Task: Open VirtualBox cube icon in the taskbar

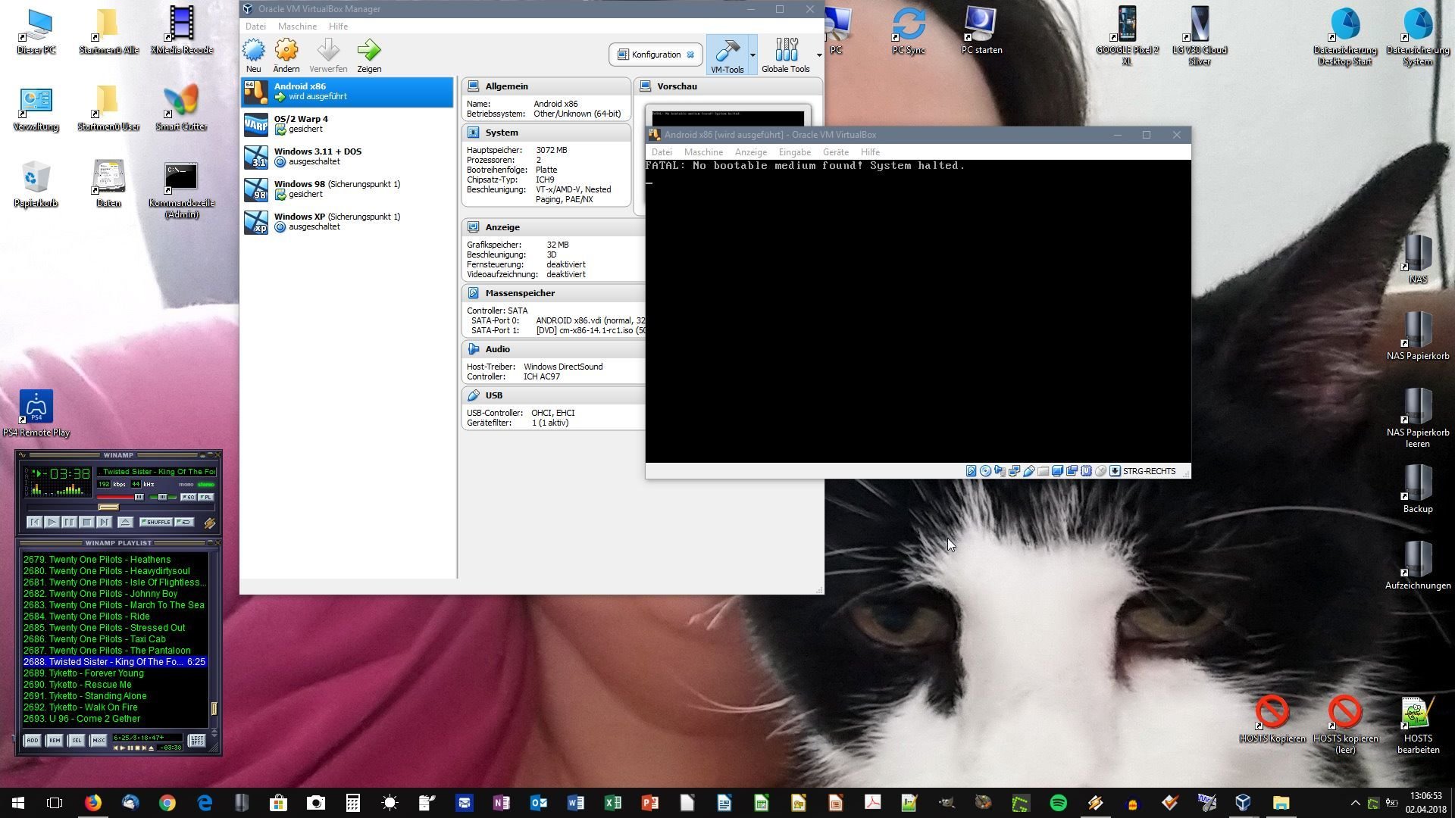Action: [x=1244, y=803]
